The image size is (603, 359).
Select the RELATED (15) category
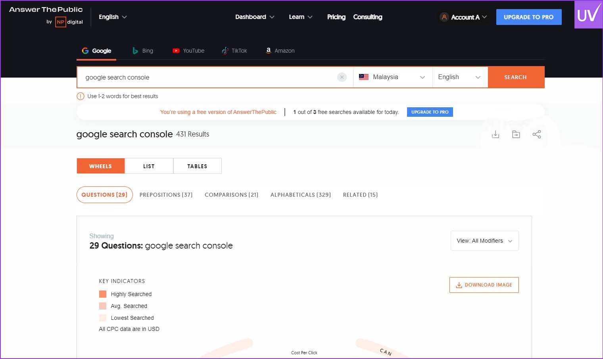361,195
